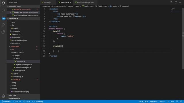The image size is (184, 103).
Task: Open robots.txt in the explorer
Action: point(16,43)
